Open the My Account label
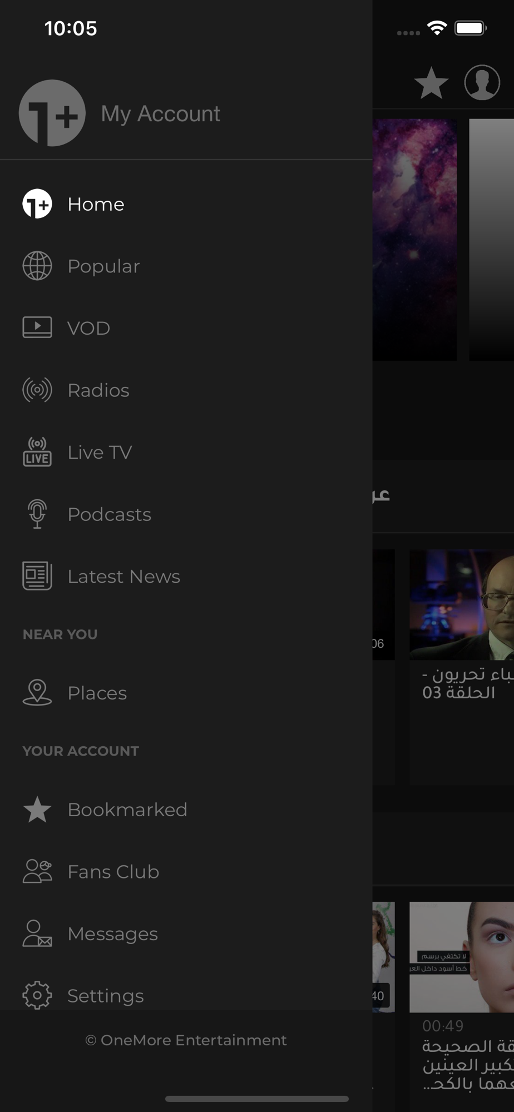This screenshot has height=1112, width=514. [x=160, y=113]
